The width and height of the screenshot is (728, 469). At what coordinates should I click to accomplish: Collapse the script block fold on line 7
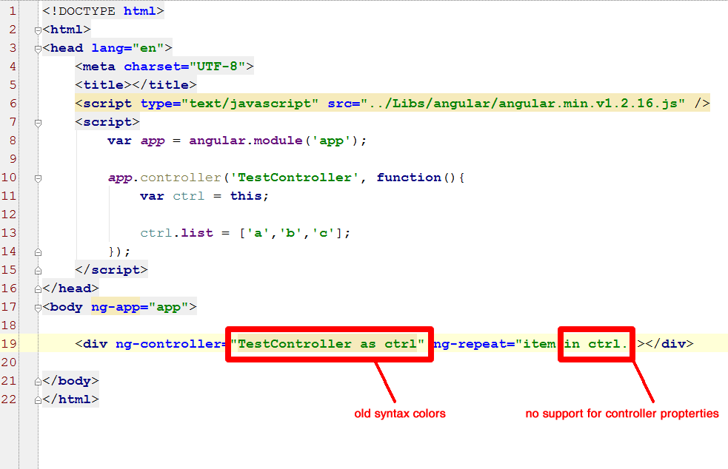(38, 124)
